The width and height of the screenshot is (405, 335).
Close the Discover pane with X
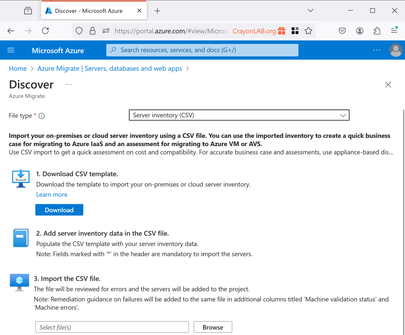point(388,85)
